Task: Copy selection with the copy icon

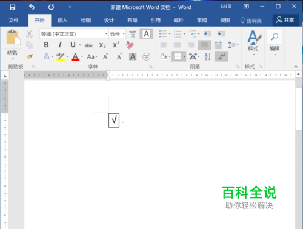Action: click(29, 45)
